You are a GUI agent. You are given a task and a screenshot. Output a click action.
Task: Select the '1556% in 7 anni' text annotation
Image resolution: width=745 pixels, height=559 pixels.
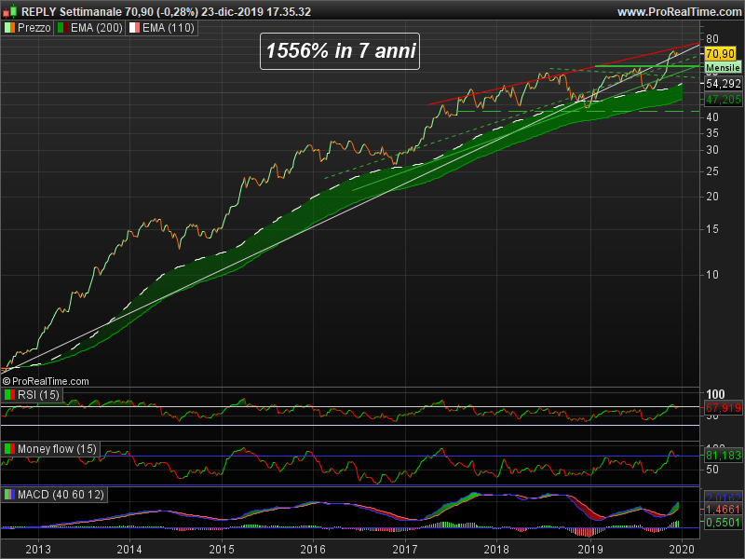(340, 52)
